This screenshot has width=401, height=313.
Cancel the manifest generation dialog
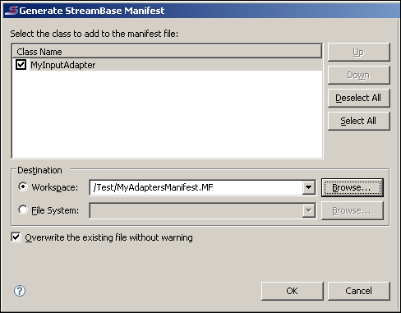359,291
